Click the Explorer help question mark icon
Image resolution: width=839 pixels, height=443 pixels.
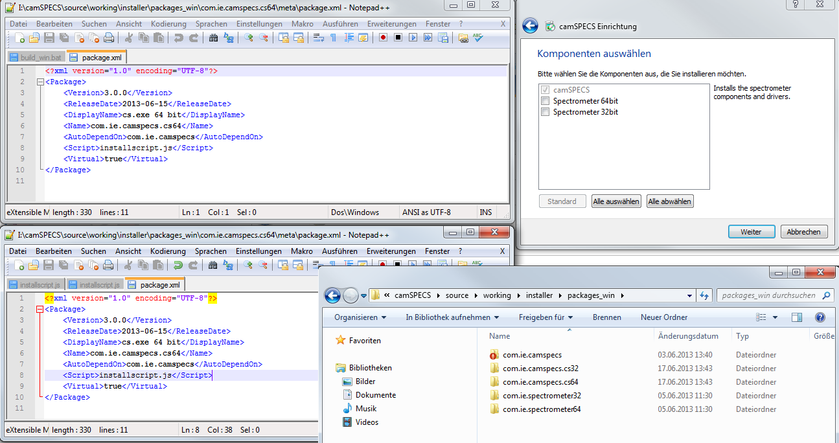(820, 317)
